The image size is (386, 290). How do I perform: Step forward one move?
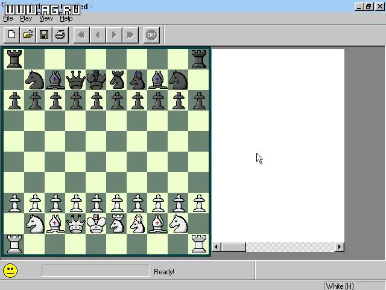pos(114,35)
